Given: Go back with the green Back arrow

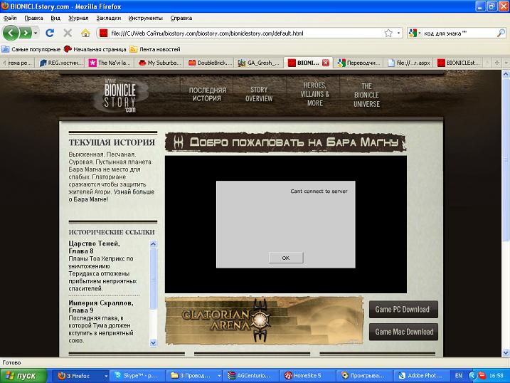Looking at the screenshot, I should click(11, 33).
